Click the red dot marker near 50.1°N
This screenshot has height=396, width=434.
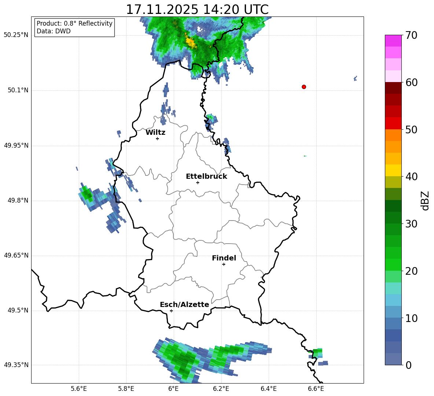[x=304, y=87]
